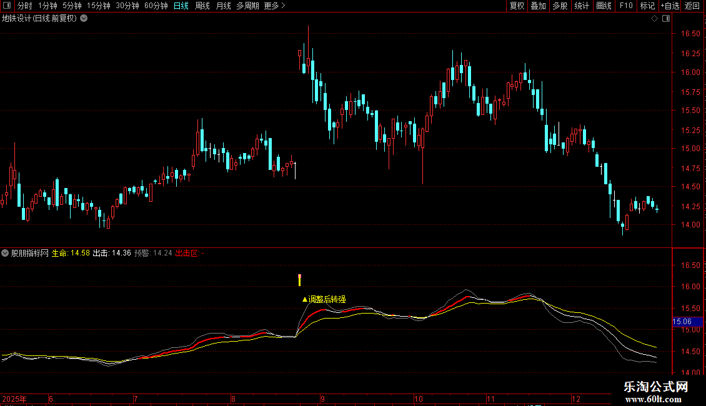
Task: Click the 出击: 14.36 indicator value
Action: pos(112,253)
